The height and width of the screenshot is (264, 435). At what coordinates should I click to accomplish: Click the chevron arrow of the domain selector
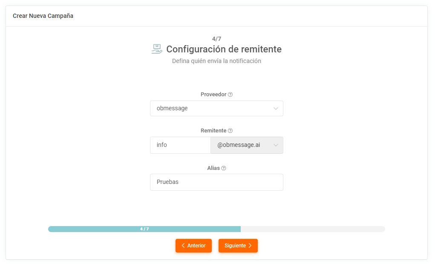click(276, 145)
